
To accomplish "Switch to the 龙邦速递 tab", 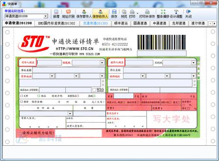I will click(179, 24).
